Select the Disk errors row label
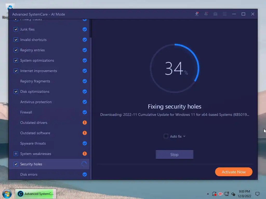This screenshot has width=266, height=199. [x=29, y=174]
